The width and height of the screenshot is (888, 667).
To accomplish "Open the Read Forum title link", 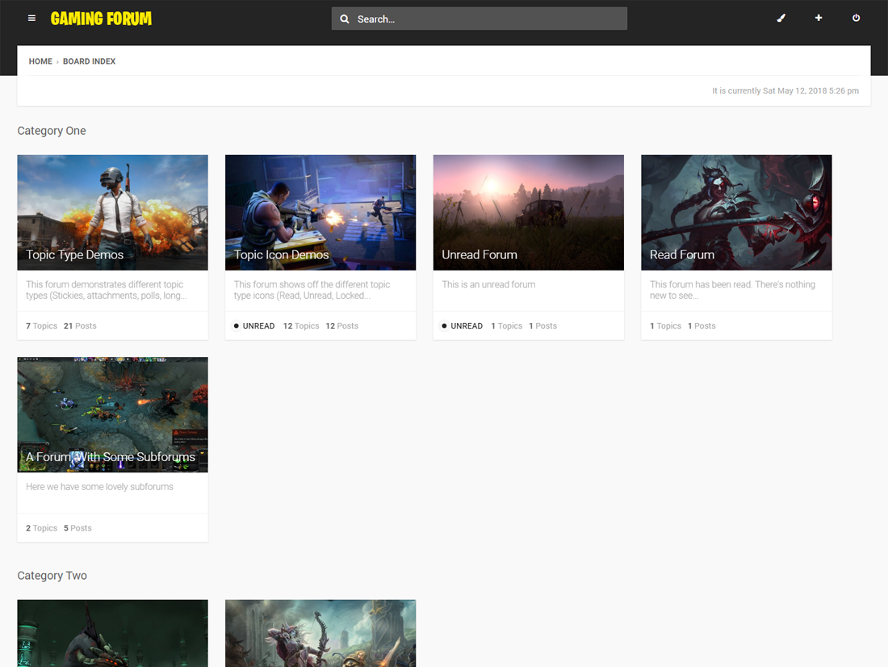I will click(682, 255).
